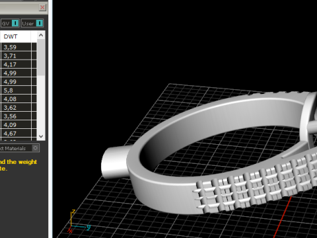317x238 pixels.
Task: Click the icon on the Materials button
Action: point(35,148)
